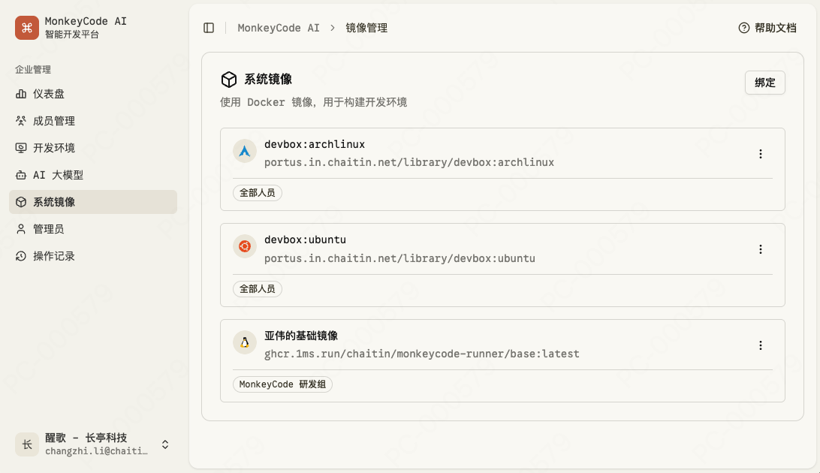Click the 绑定 button
820x473 pixels.
coord(764,83)
